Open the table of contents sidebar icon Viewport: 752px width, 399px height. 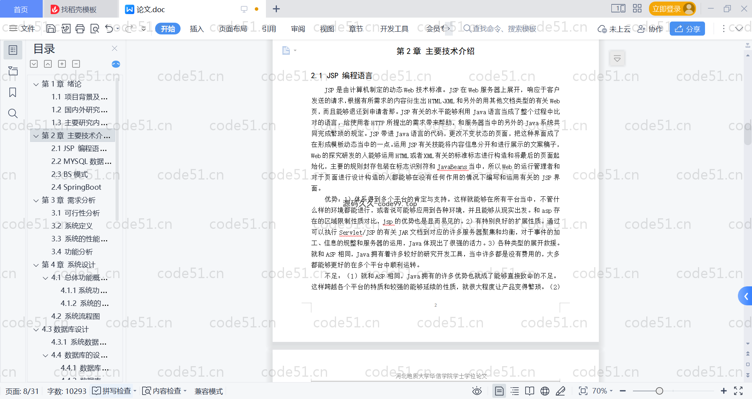point(13,50)
